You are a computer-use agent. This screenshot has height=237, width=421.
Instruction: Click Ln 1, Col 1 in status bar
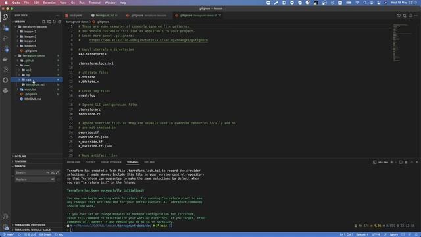pos(346,234)
